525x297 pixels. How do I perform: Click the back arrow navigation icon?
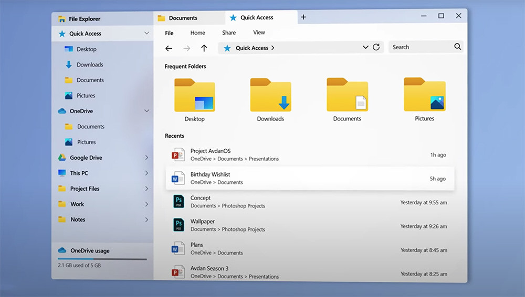click(169, 48)
